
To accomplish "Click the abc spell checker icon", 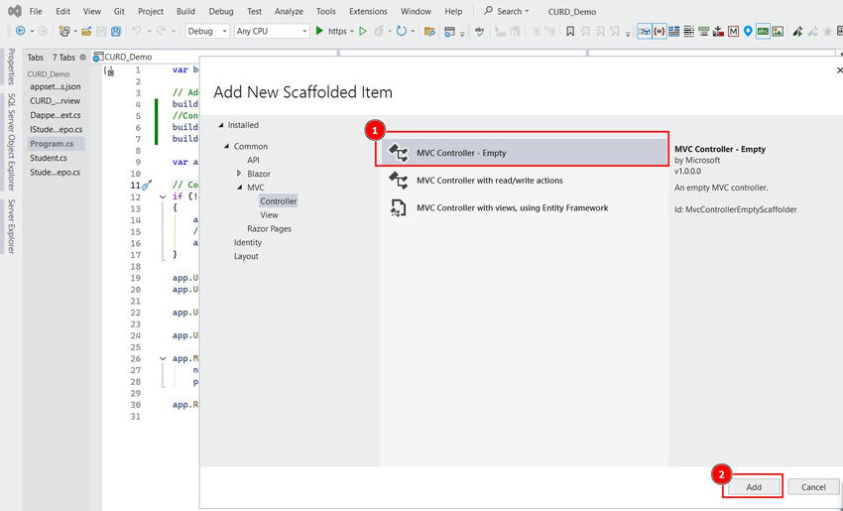I will (x=480, y=31).
